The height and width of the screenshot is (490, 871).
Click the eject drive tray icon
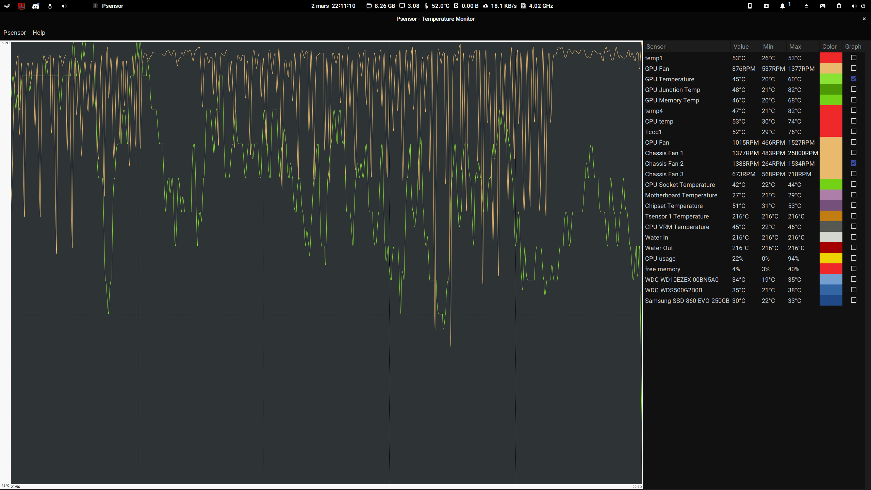[806, 6]
